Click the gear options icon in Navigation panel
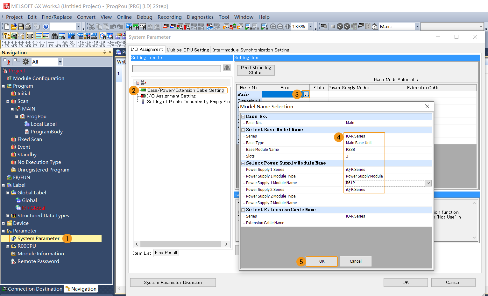Image resolution: width=488 pixels, height=296 pixels. (26, 62)
